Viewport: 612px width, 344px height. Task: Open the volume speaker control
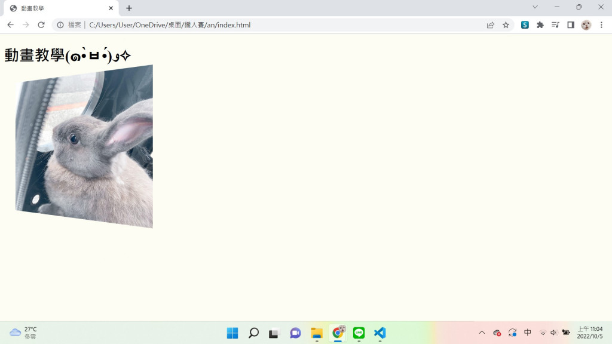coord(553,333)
